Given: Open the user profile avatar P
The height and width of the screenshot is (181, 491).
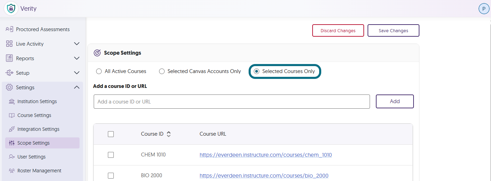Looking at the screenshot, I should coord(484,9).
